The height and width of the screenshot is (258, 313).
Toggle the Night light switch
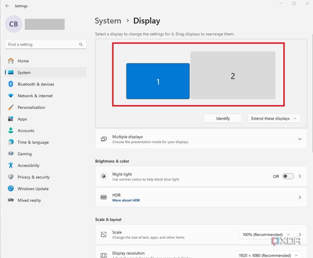click(x=288, y=176)
